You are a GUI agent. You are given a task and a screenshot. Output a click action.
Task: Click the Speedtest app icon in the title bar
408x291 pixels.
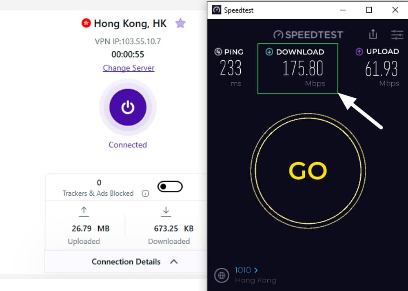point(217,10)
